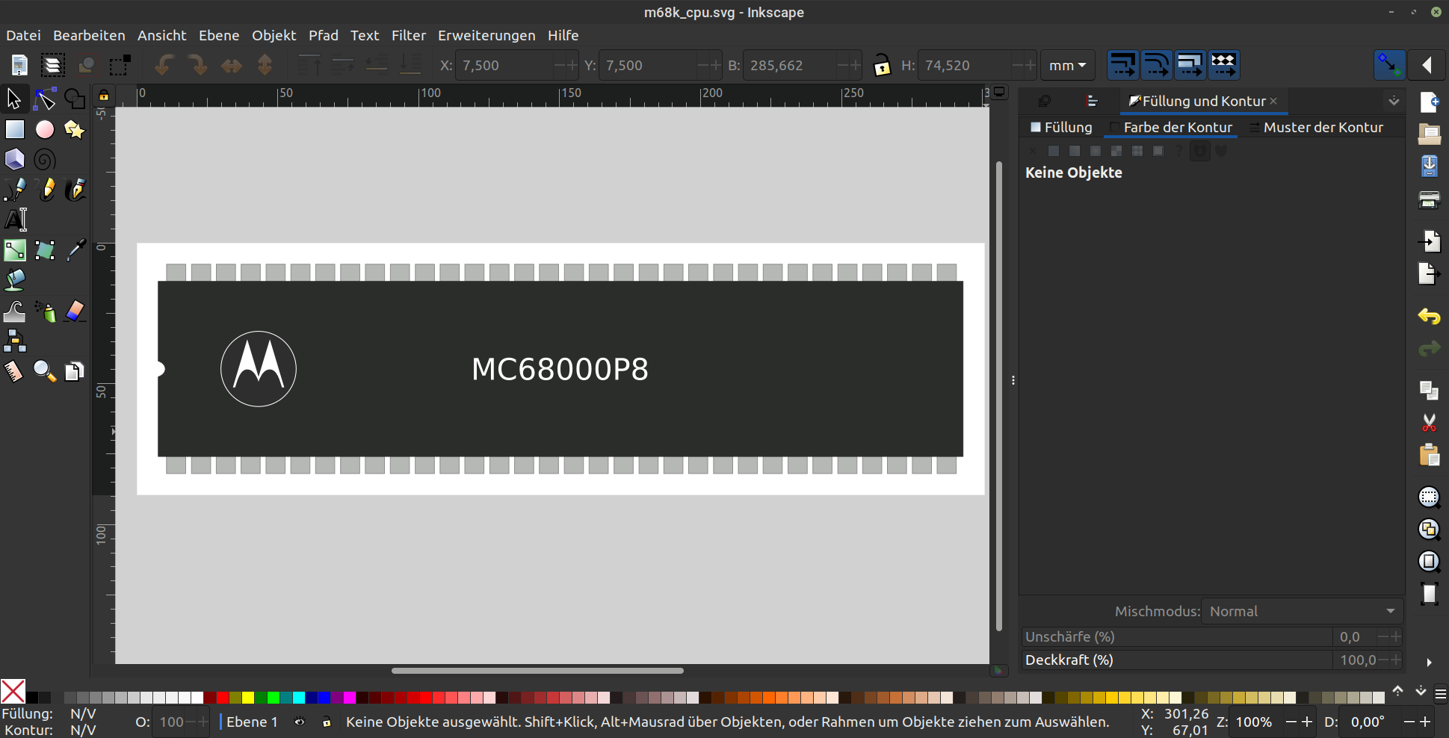Toggle move gradients with objects
Screen dimensions: 1449x738
1190,65
